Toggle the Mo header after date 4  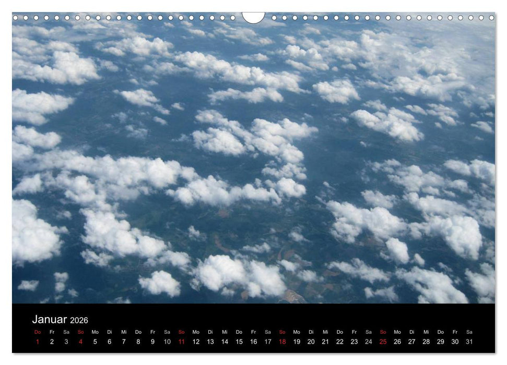[x=94, y=332]
